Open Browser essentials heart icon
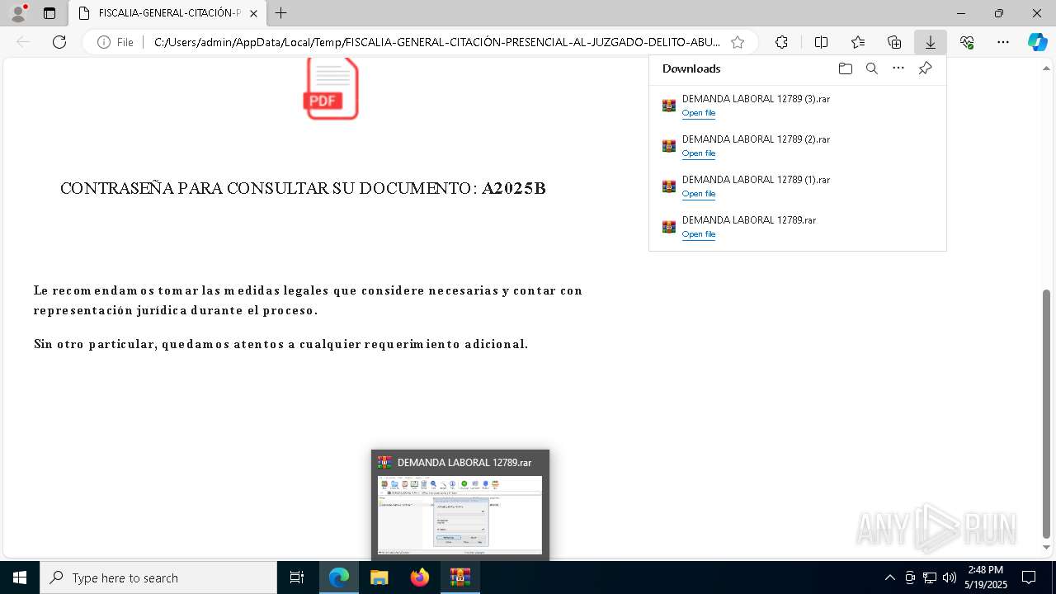This screenshot has width=1056, height=594. click(967, 42)
